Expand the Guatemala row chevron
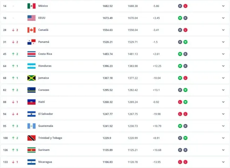The height and width of the screenshot is (168, 230). click(223, 126)
